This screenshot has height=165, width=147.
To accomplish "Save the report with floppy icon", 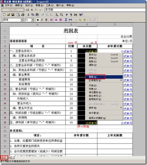I will [x=13, y=15].
